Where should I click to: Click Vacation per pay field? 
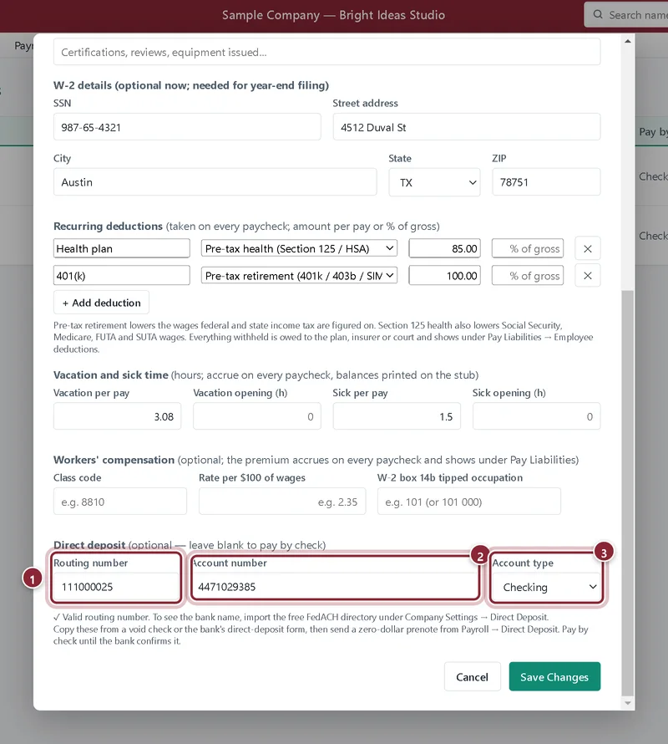click(x=117, y=416)
